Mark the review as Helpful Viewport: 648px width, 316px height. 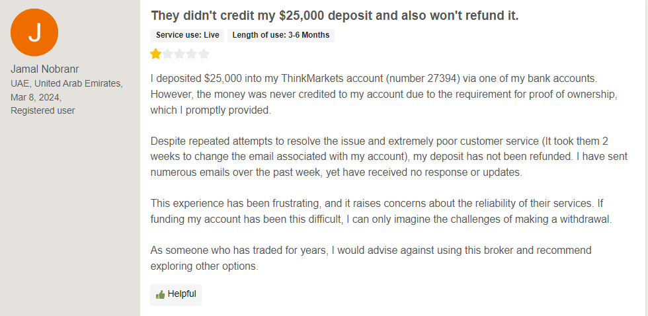pyautogui.click(x=176, y=294)
